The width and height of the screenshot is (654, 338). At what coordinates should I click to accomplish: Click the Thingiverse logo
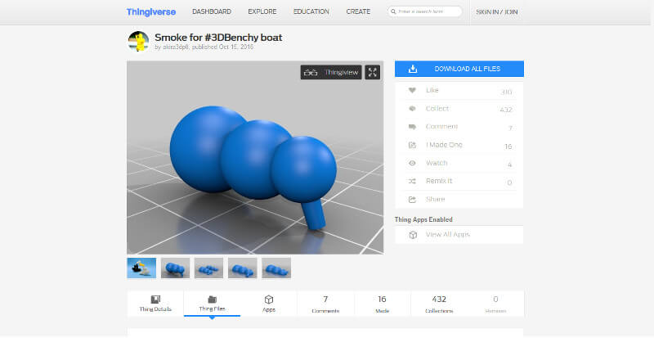(150, 11)
